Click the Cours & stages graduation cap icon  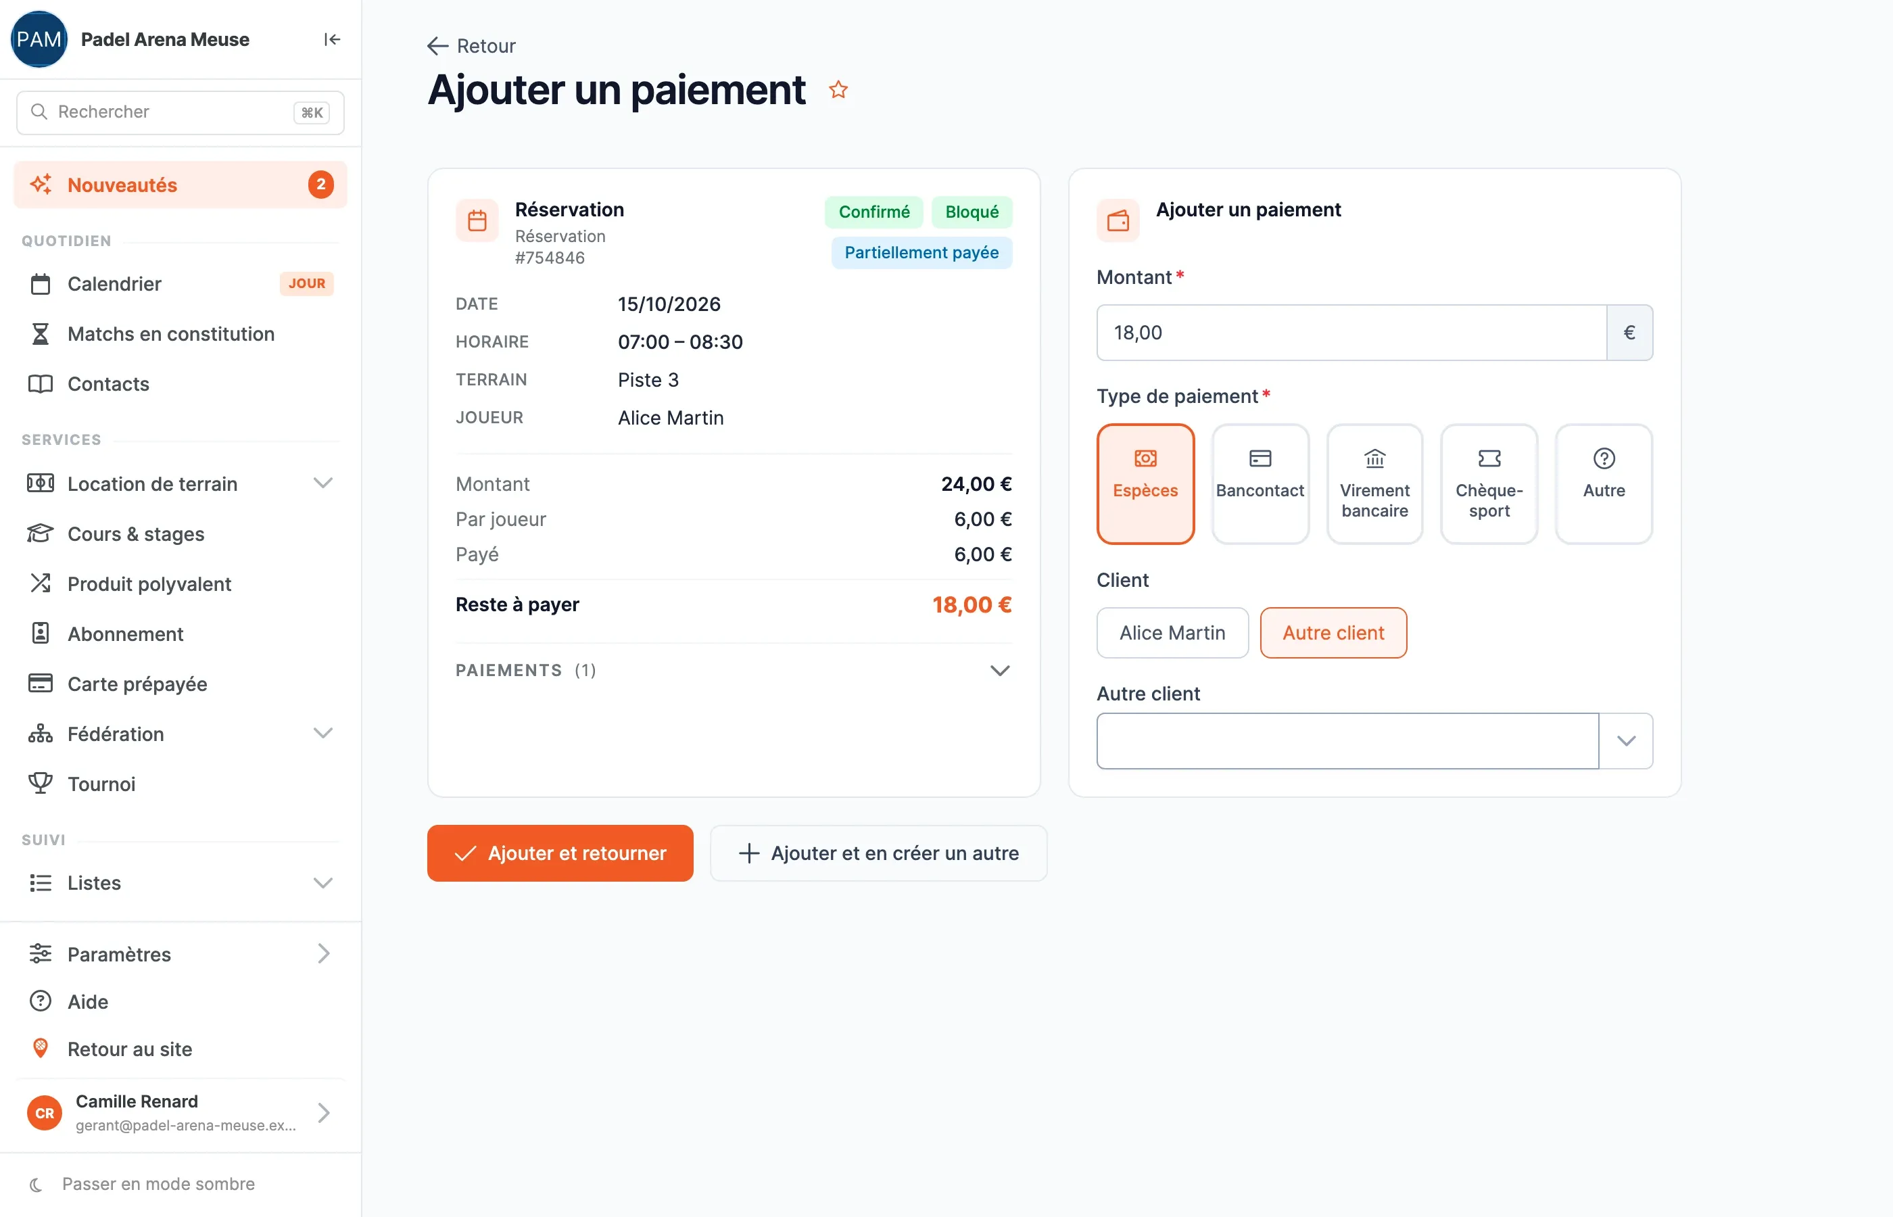click(41, 533)
